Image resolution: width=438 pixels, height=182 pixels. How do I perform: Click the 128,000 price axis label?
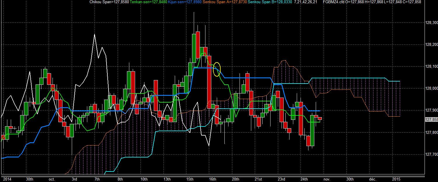431,88
